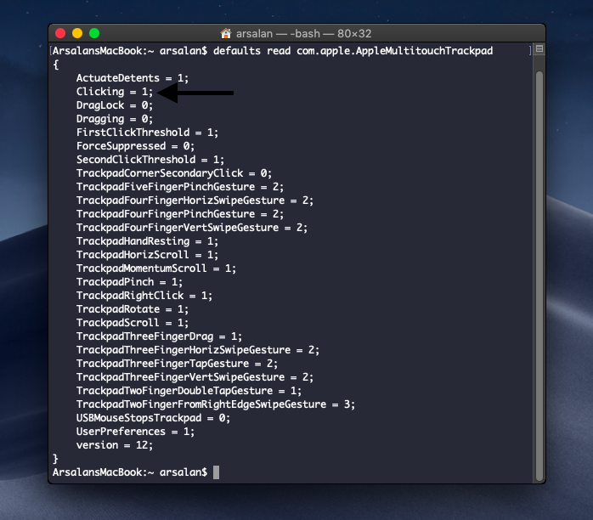
Task: Click the 'defaults read com.apple.AppleMultitouchTrackpad' command line
Action: (x=353, y=51)
